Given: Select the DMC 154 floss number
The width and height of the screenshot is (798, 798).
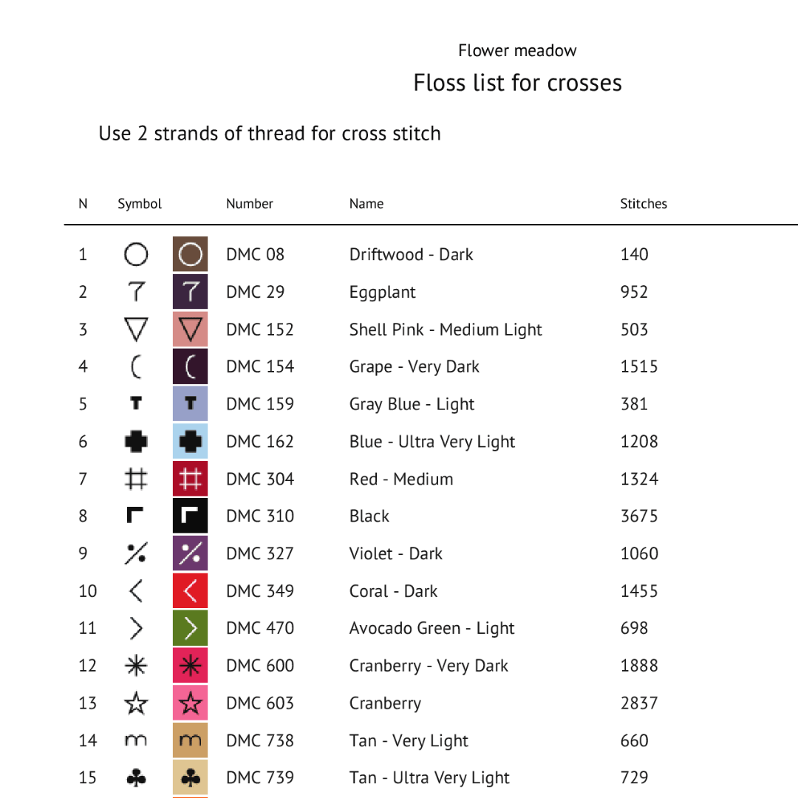Looking at the screenshot, I should (260, 366).
